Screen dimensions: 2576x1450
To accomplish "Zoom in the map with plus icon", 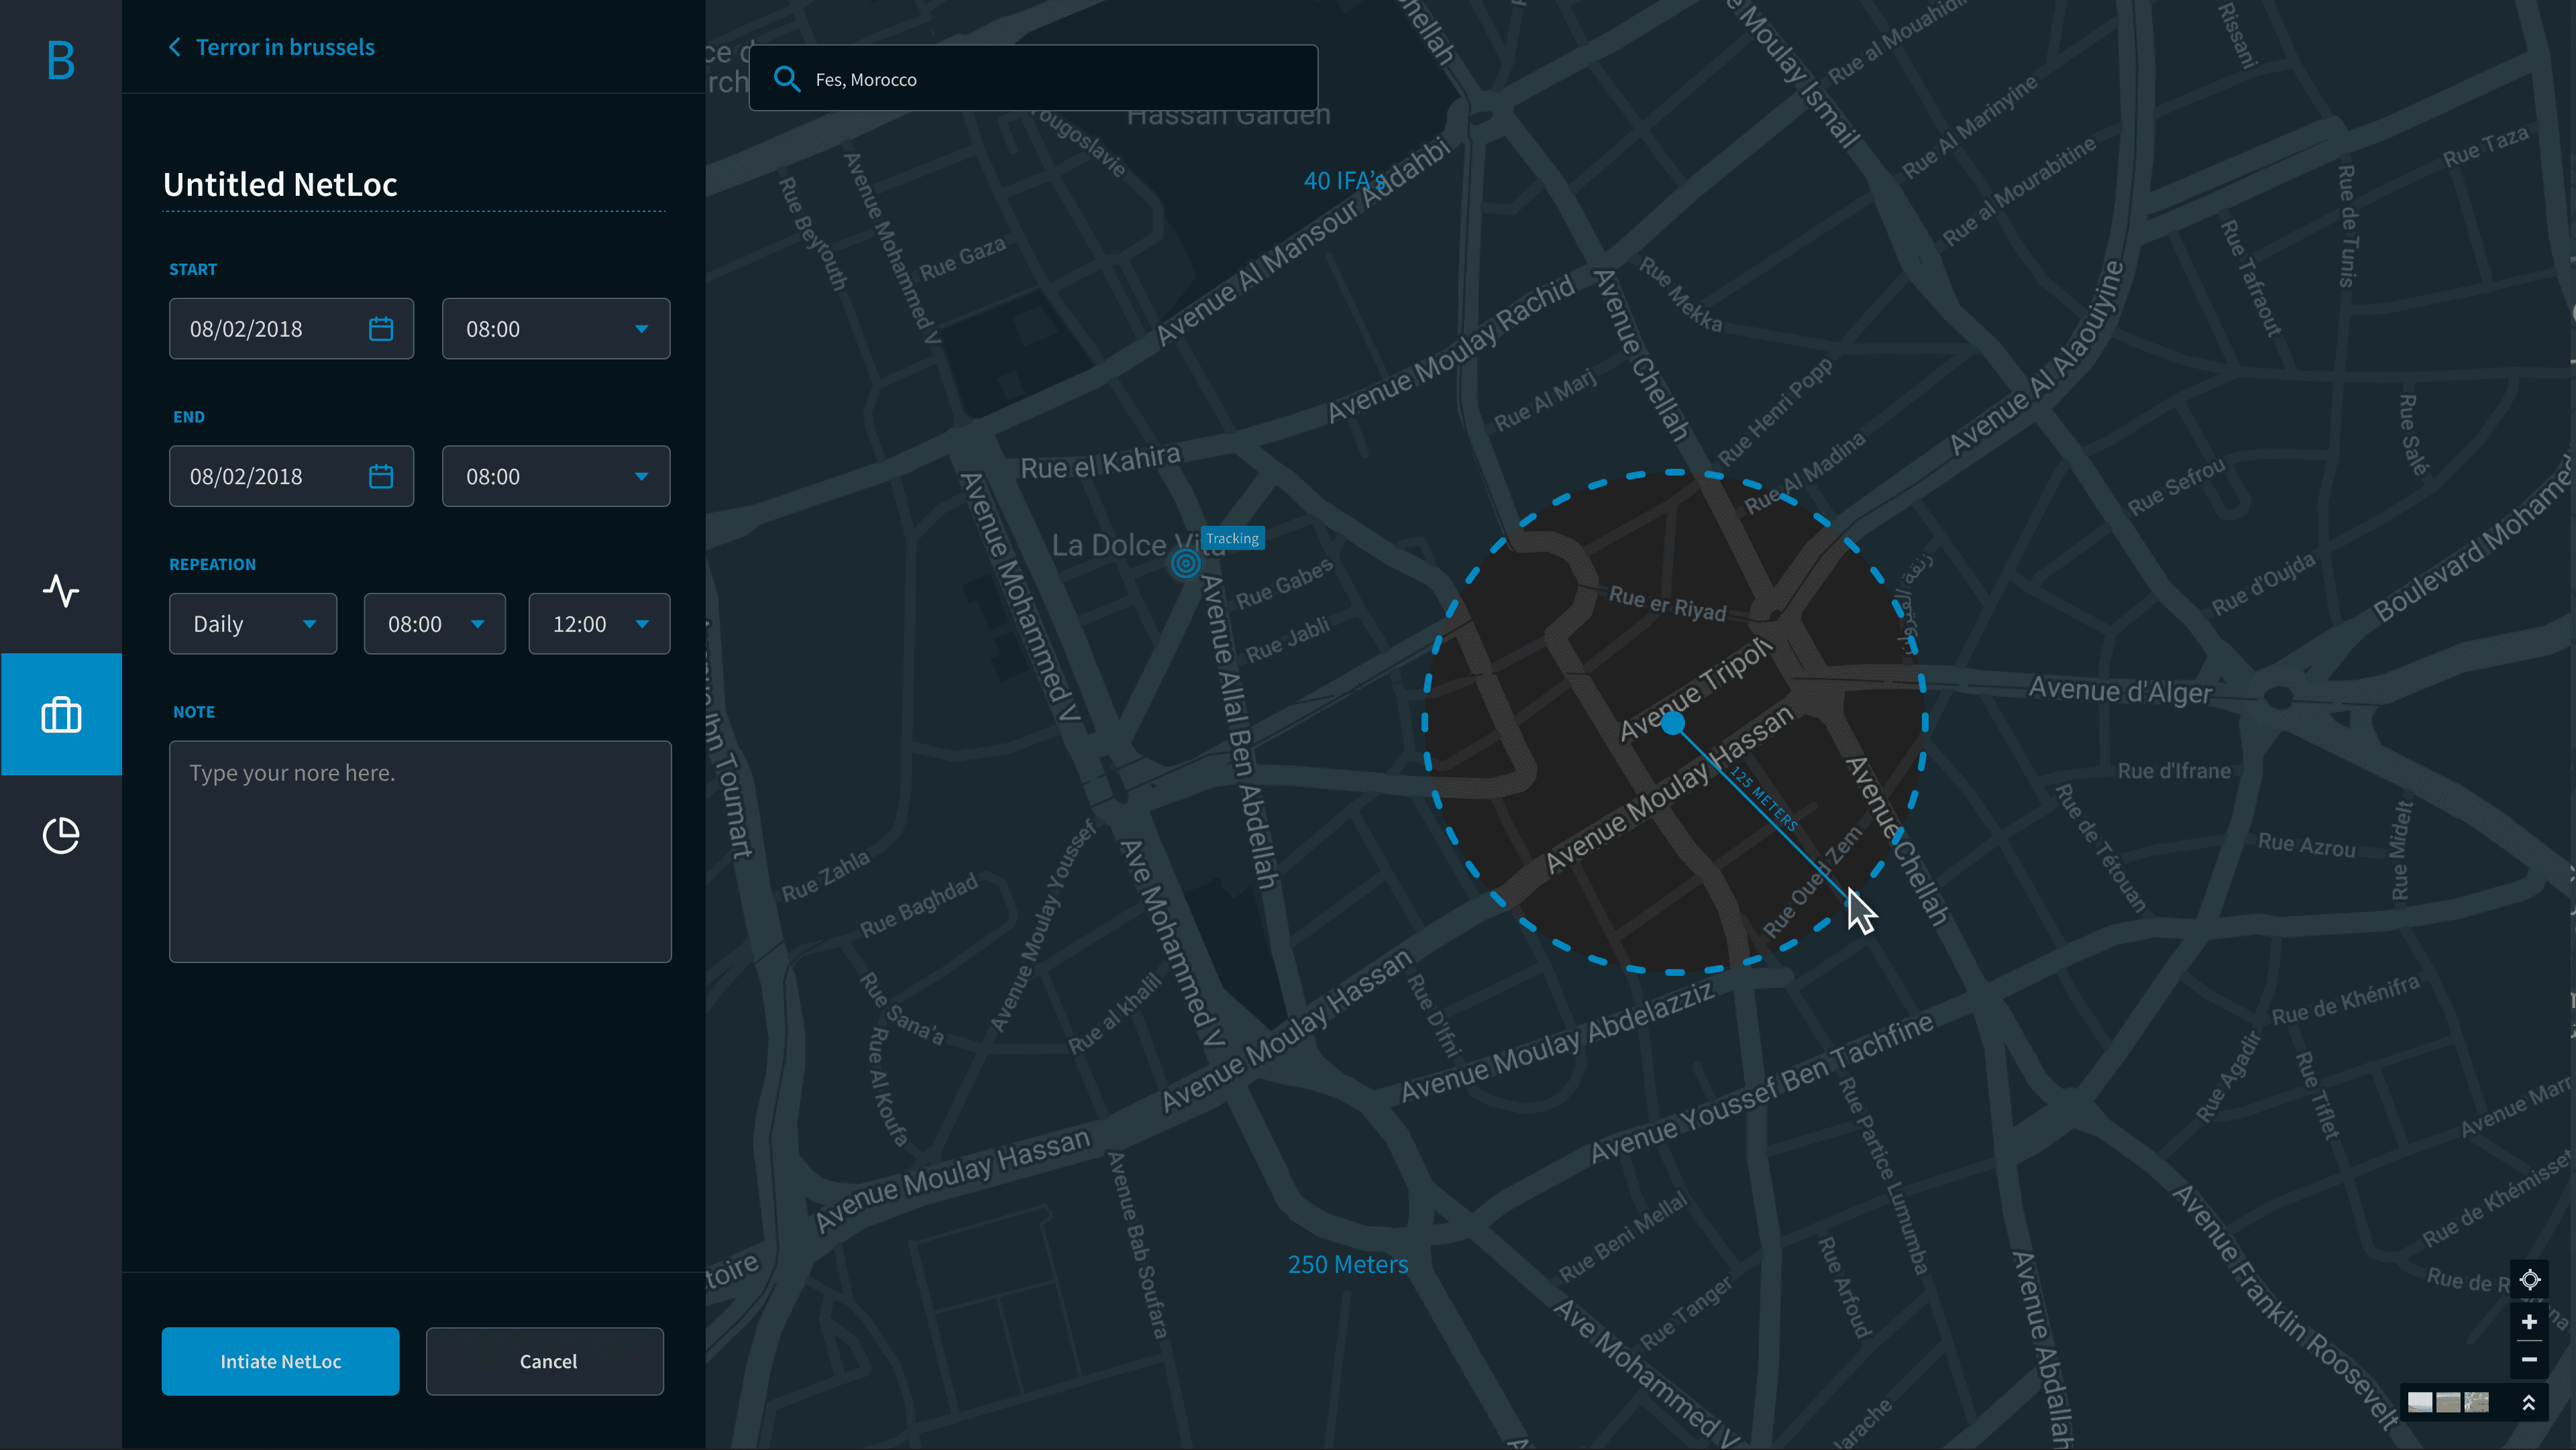I will point(2529,1322).
